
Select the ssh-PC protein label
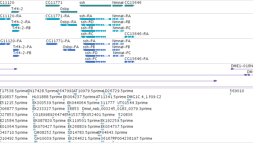[91, 59]
